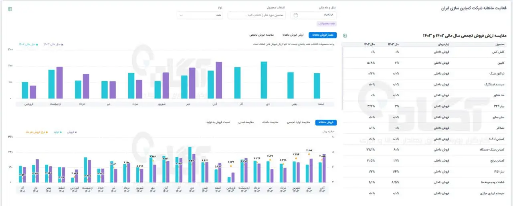Toggle the نرخ فروش هر ماه legend series
513x206 pixels.
pyautogui.click(x=37, y=131)
